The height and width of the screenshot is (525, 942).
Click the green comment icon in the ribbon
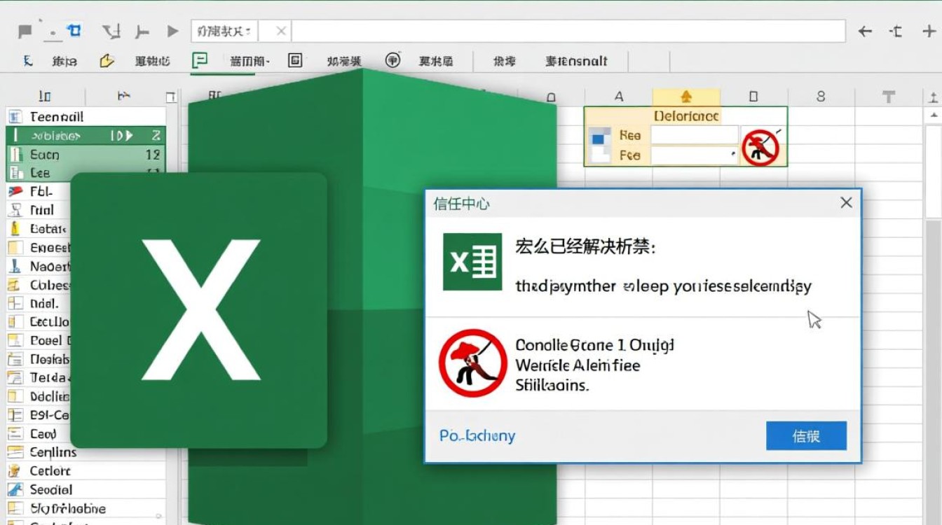pos(200,61)
